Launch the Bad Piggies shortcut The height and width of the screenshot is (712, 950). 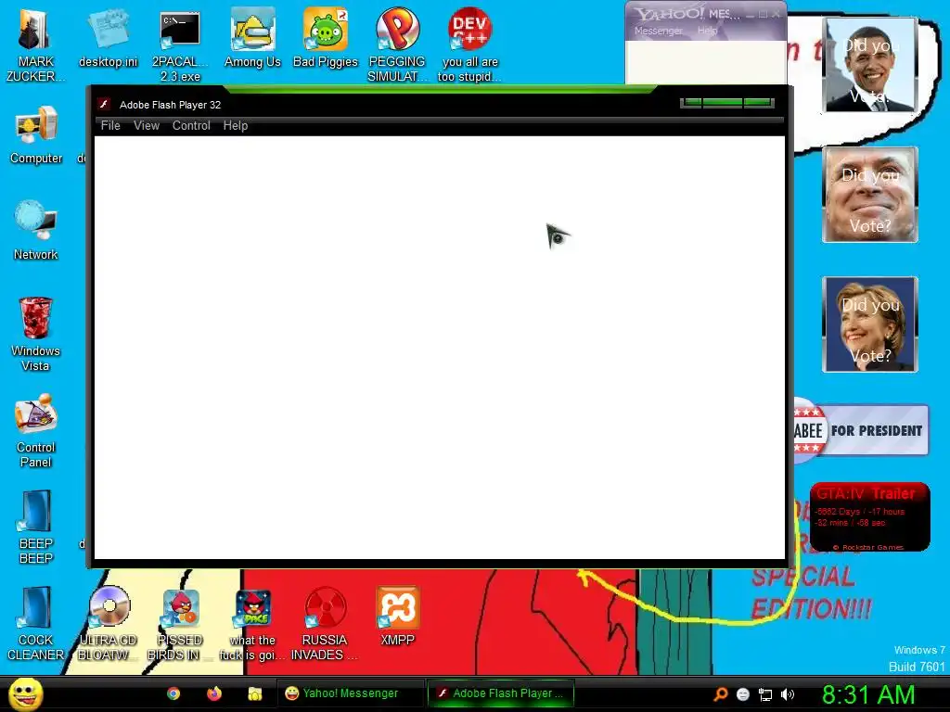click(326, 29)
